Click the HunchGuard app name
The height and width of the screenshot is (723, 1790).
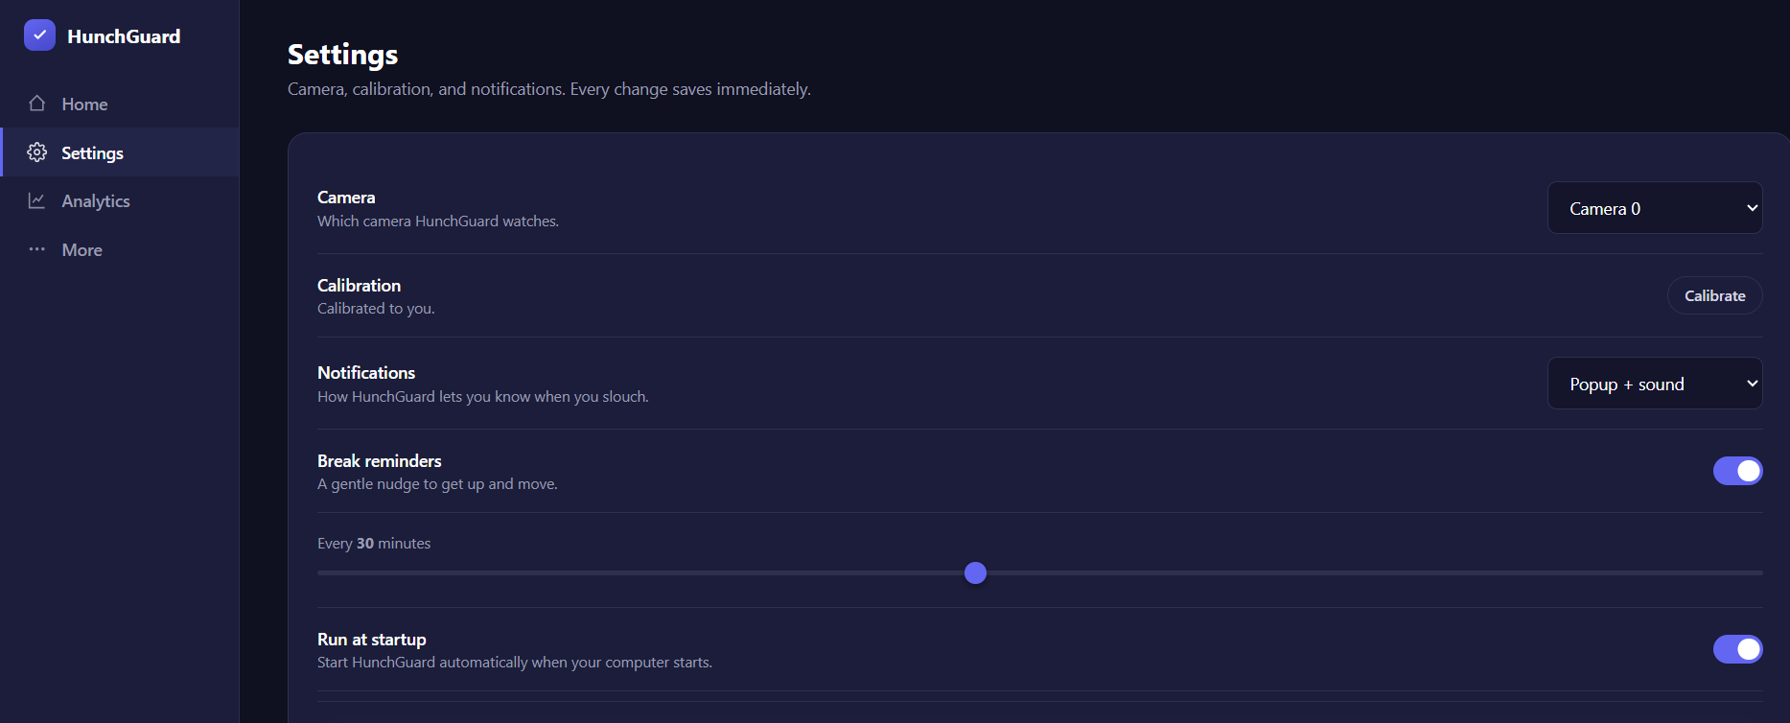(124, 36)
